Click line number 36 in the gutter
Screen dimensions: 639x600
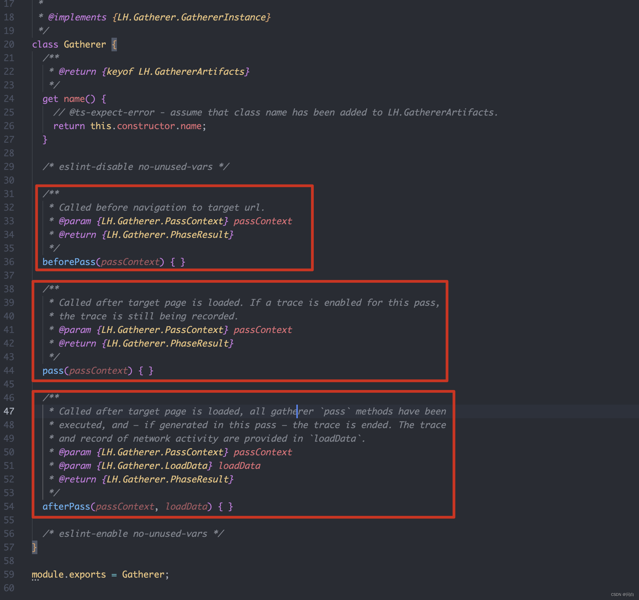9,262
